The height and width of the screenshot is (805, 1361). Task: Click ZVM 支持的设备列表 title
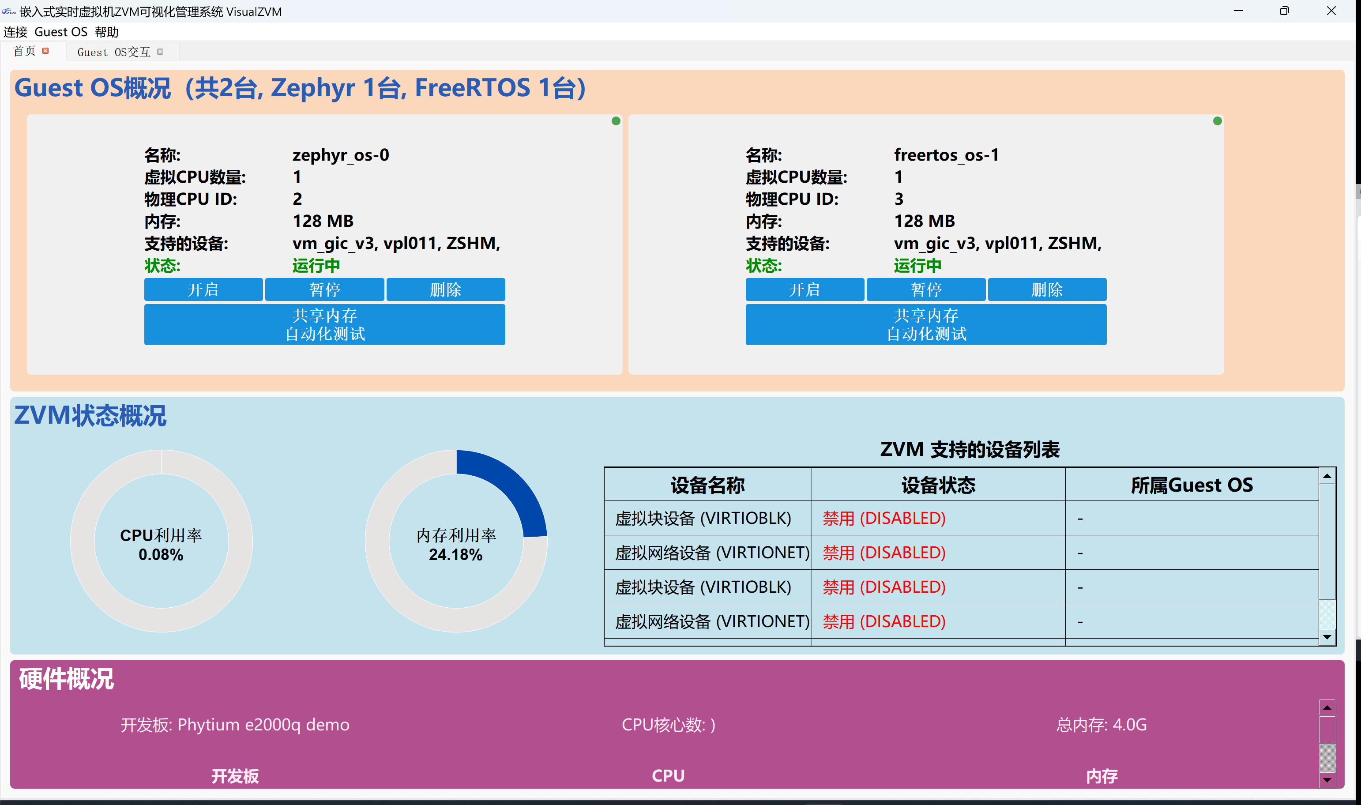970,449
